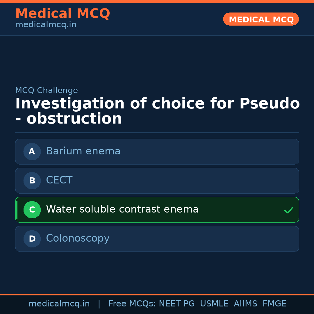Open the medicalmcq.in link in the footer
Viewport: 314px width, 314px height.
tap(59, 304)
